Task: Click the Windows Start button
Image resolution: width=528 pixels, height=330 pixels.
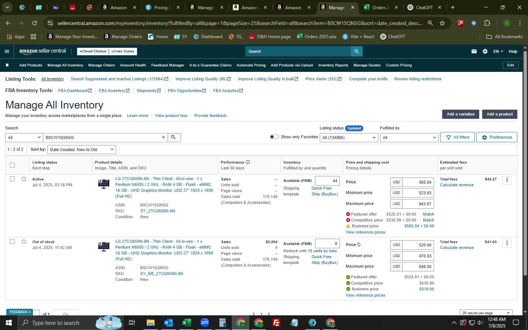Action: coord(9,323)
